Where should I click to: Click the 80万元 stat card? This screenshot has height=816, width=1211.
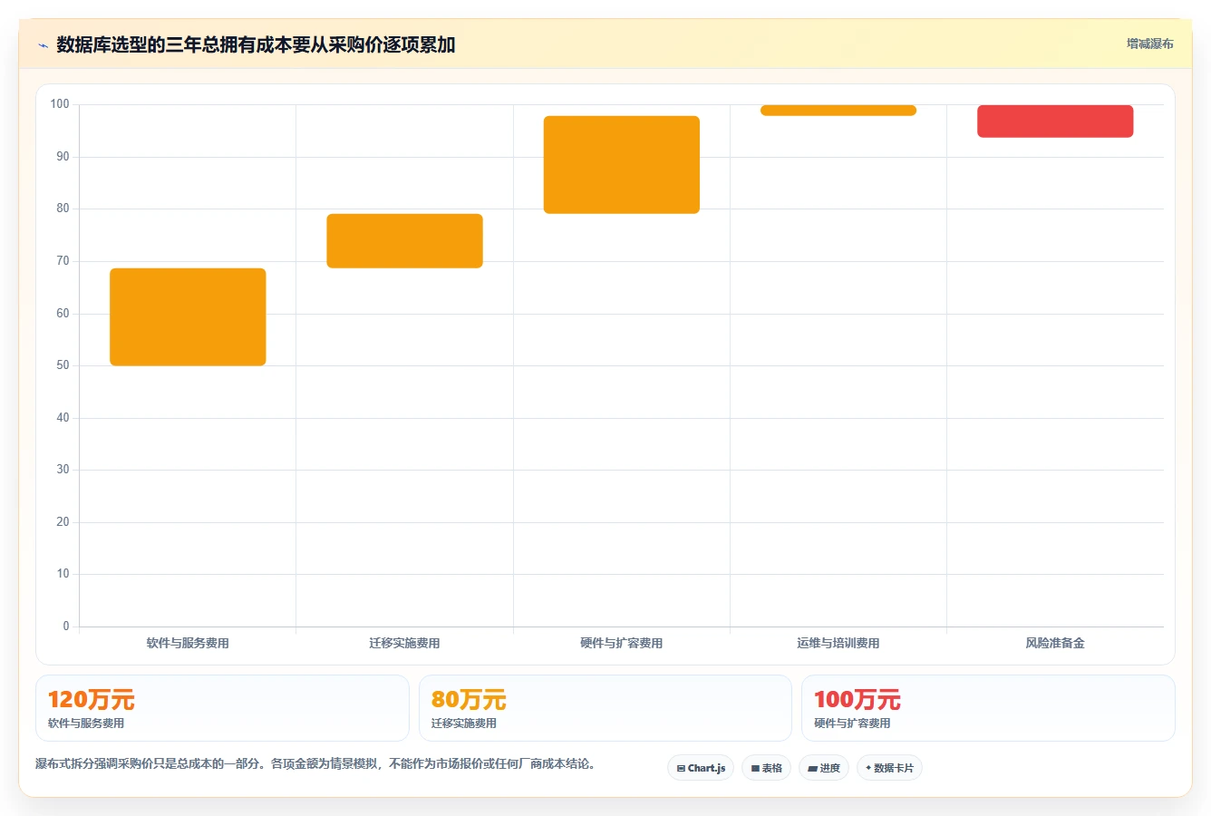click(605, 708)
